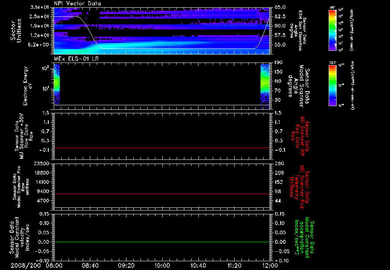
Task: Click the 11:20 time axis label
Action: coord(235,265)
